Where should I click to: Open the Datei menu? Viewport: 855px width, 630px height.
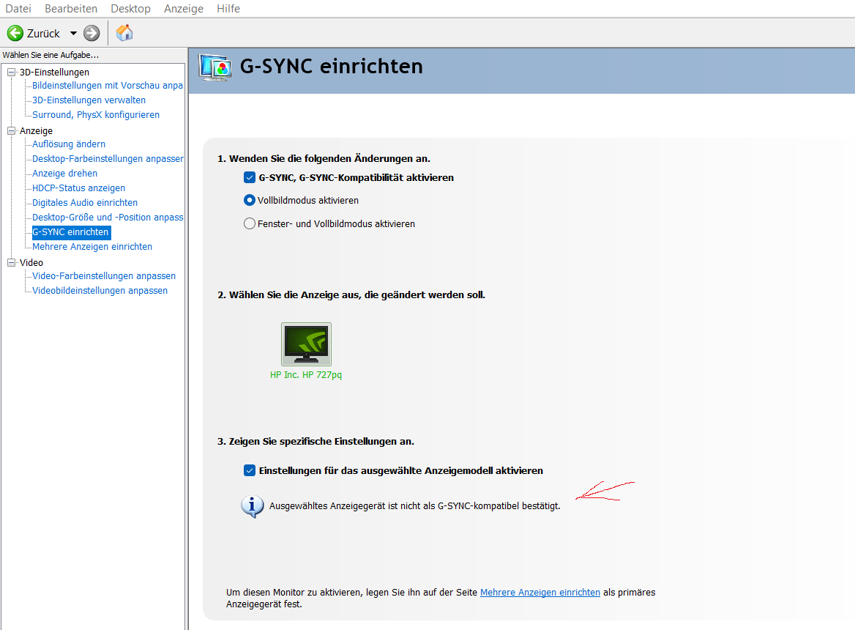(x=18, y=9)
